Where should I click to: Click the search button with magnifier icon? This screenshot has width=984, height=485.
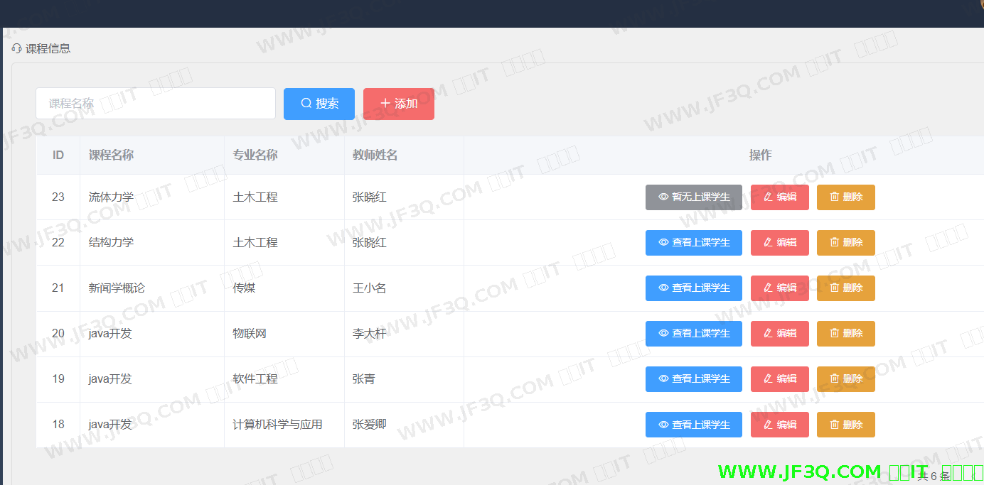pyautogui.click(x=319, y=104)
